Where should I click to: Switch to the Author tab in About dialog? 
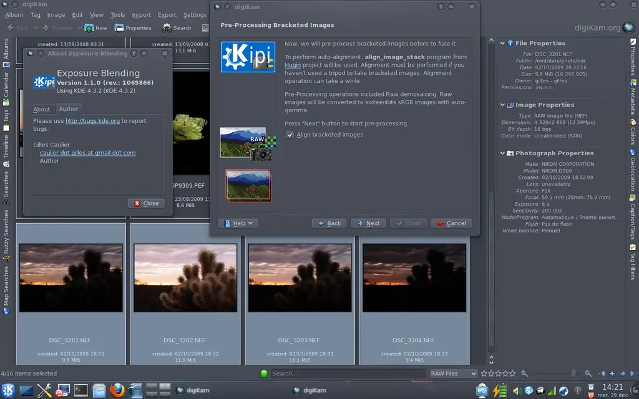coord(69,108)
